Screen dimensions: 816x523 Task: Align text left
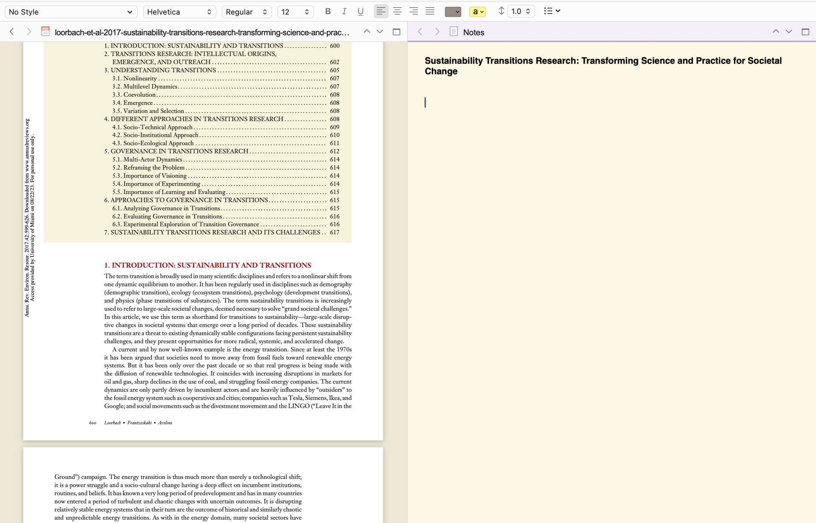click(x=381, y=11)
